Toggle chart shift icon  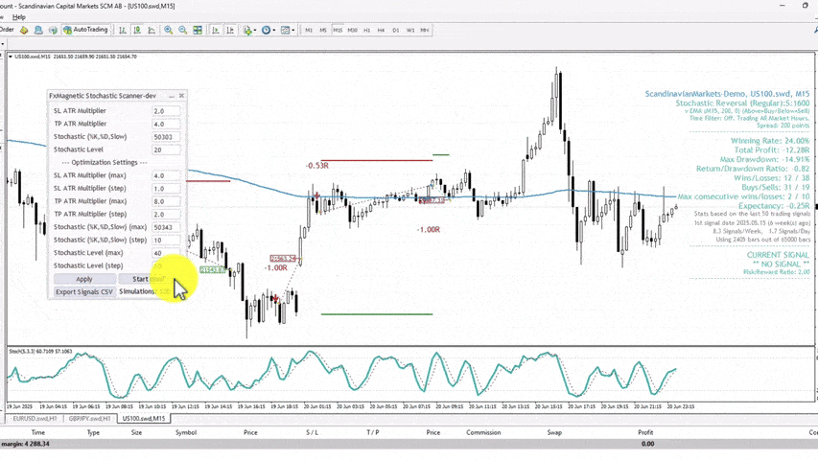229,31
